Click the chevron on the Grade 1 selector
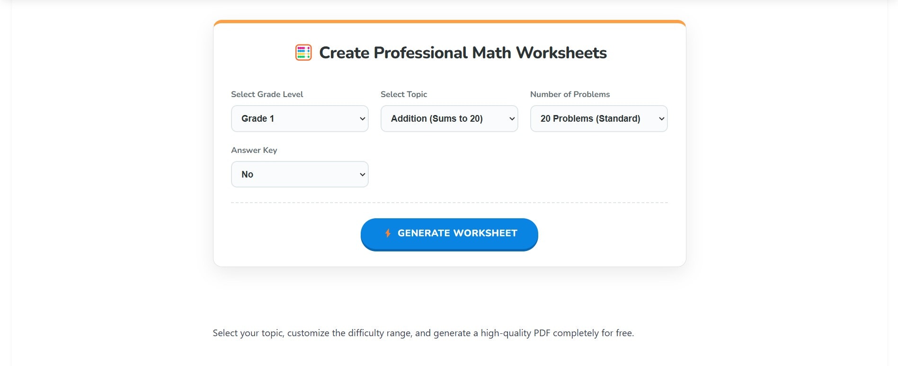 tap(362, 118)
